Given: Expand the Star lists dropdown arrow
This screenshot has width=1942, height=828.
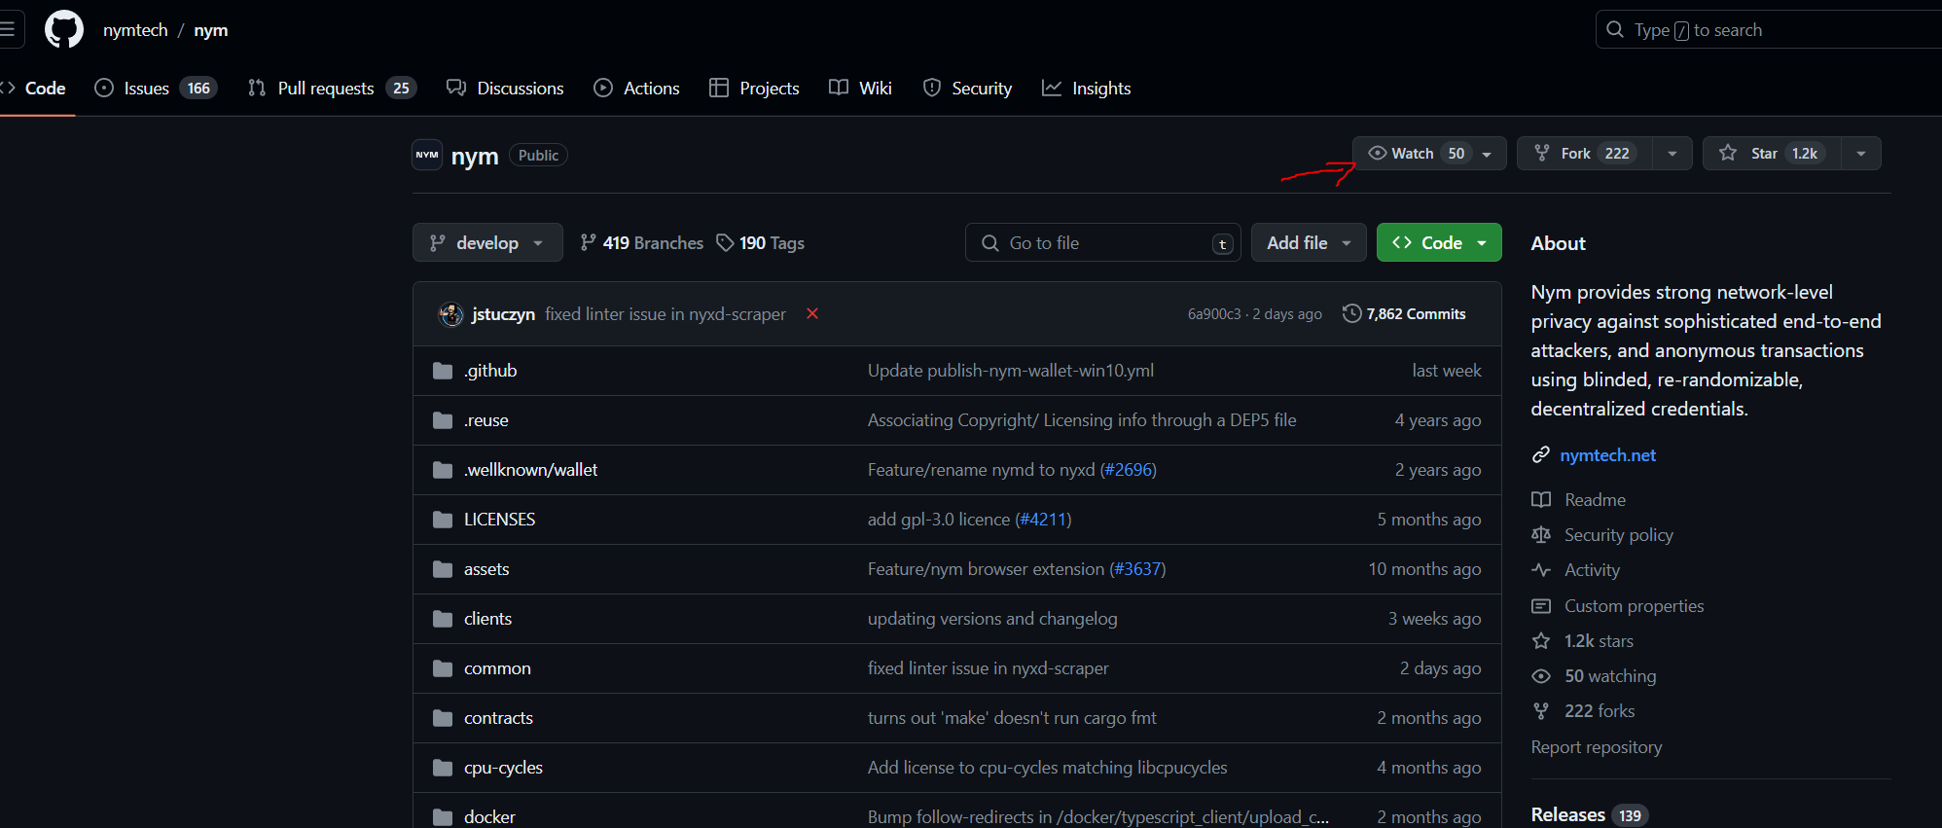Looking at the screenshot, I should pos(1861,153).
